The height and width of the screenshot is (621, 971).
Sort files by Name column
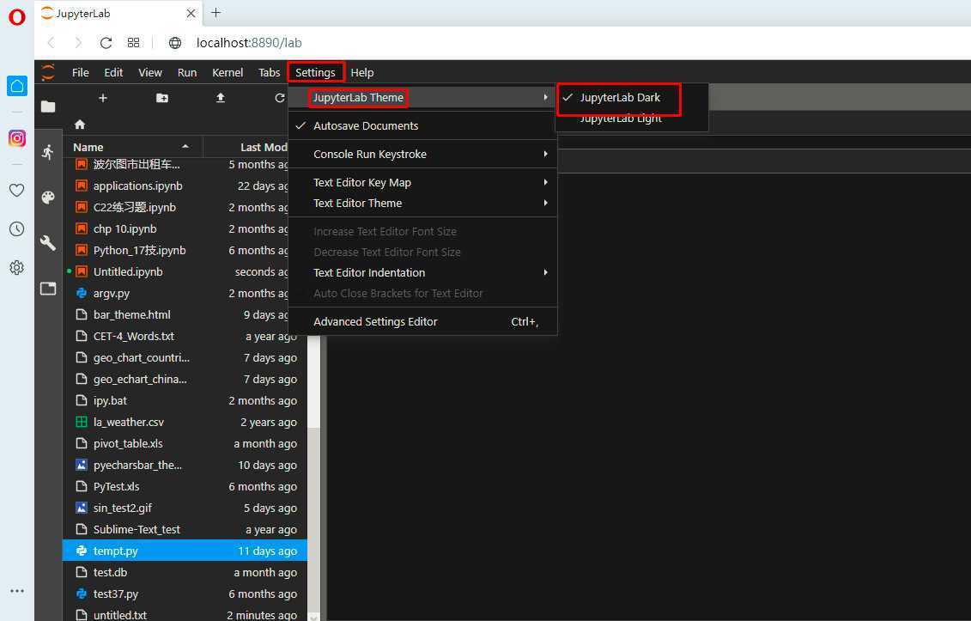pyautogui.click(x=132, y=147)
